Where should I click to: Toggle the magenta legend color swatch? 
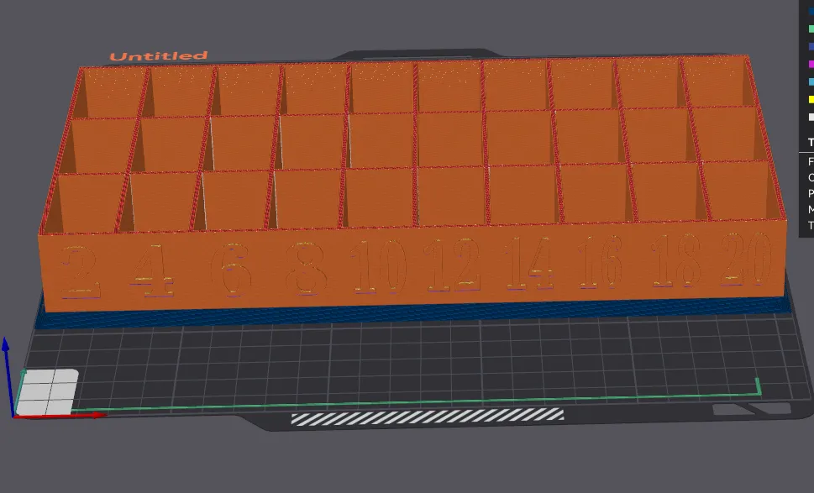click(x=811, y=64)
